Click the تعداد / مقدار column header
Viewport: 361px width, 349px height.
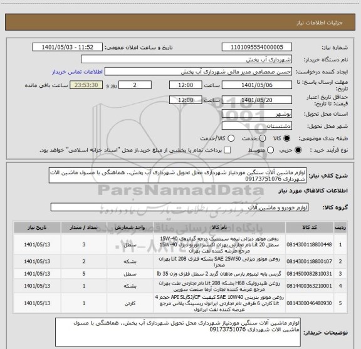click(84, 227)
